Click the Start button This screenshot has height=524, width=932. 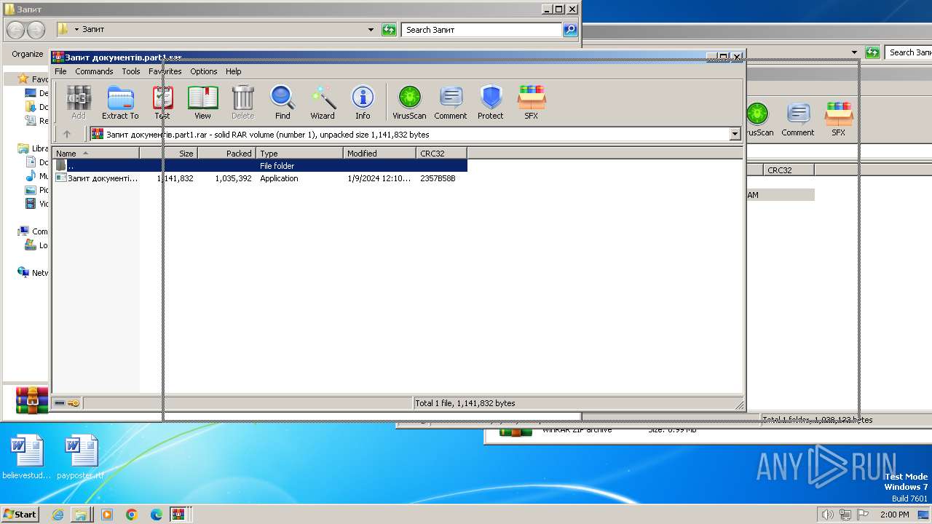point(20,514)
